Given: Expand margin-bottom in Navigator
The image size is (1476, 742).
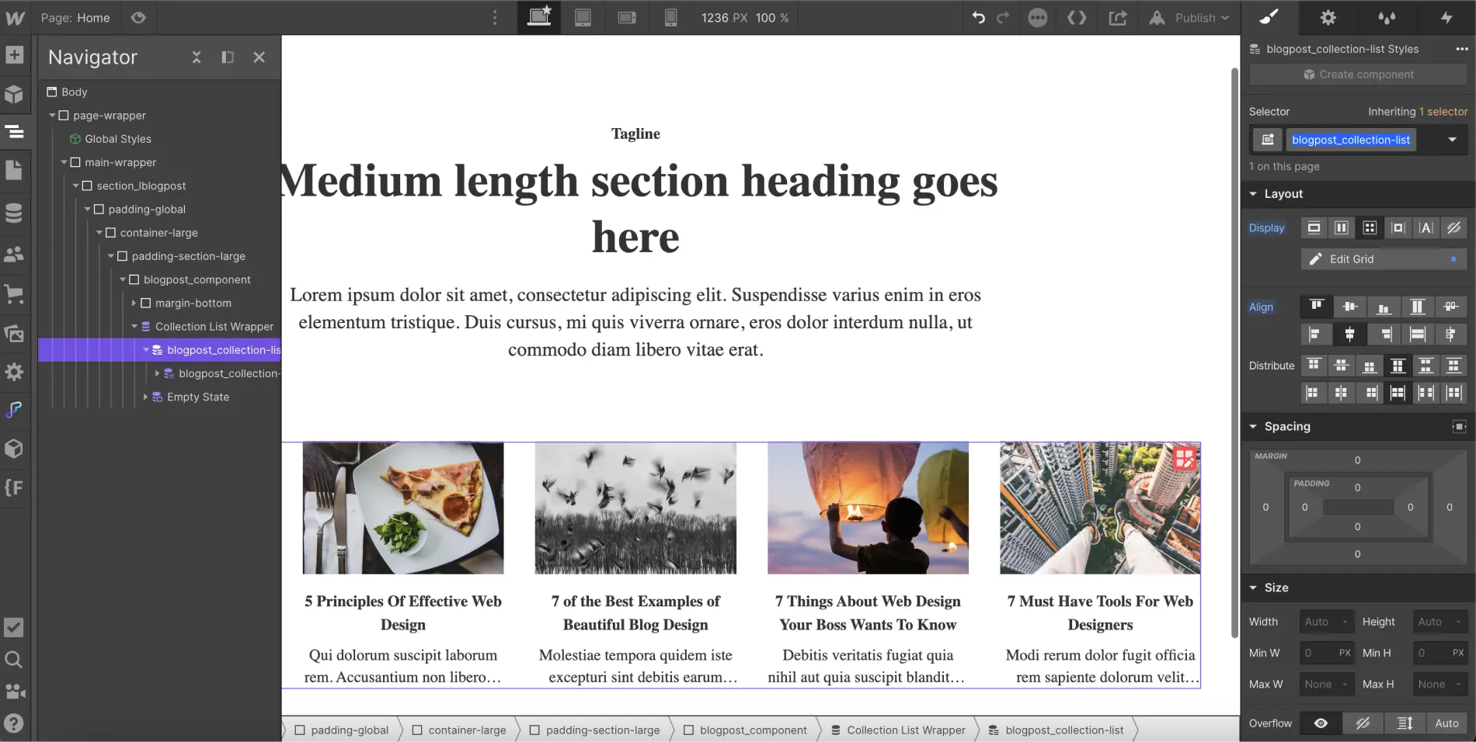Looking at the screenshot, I should point(134,303).
